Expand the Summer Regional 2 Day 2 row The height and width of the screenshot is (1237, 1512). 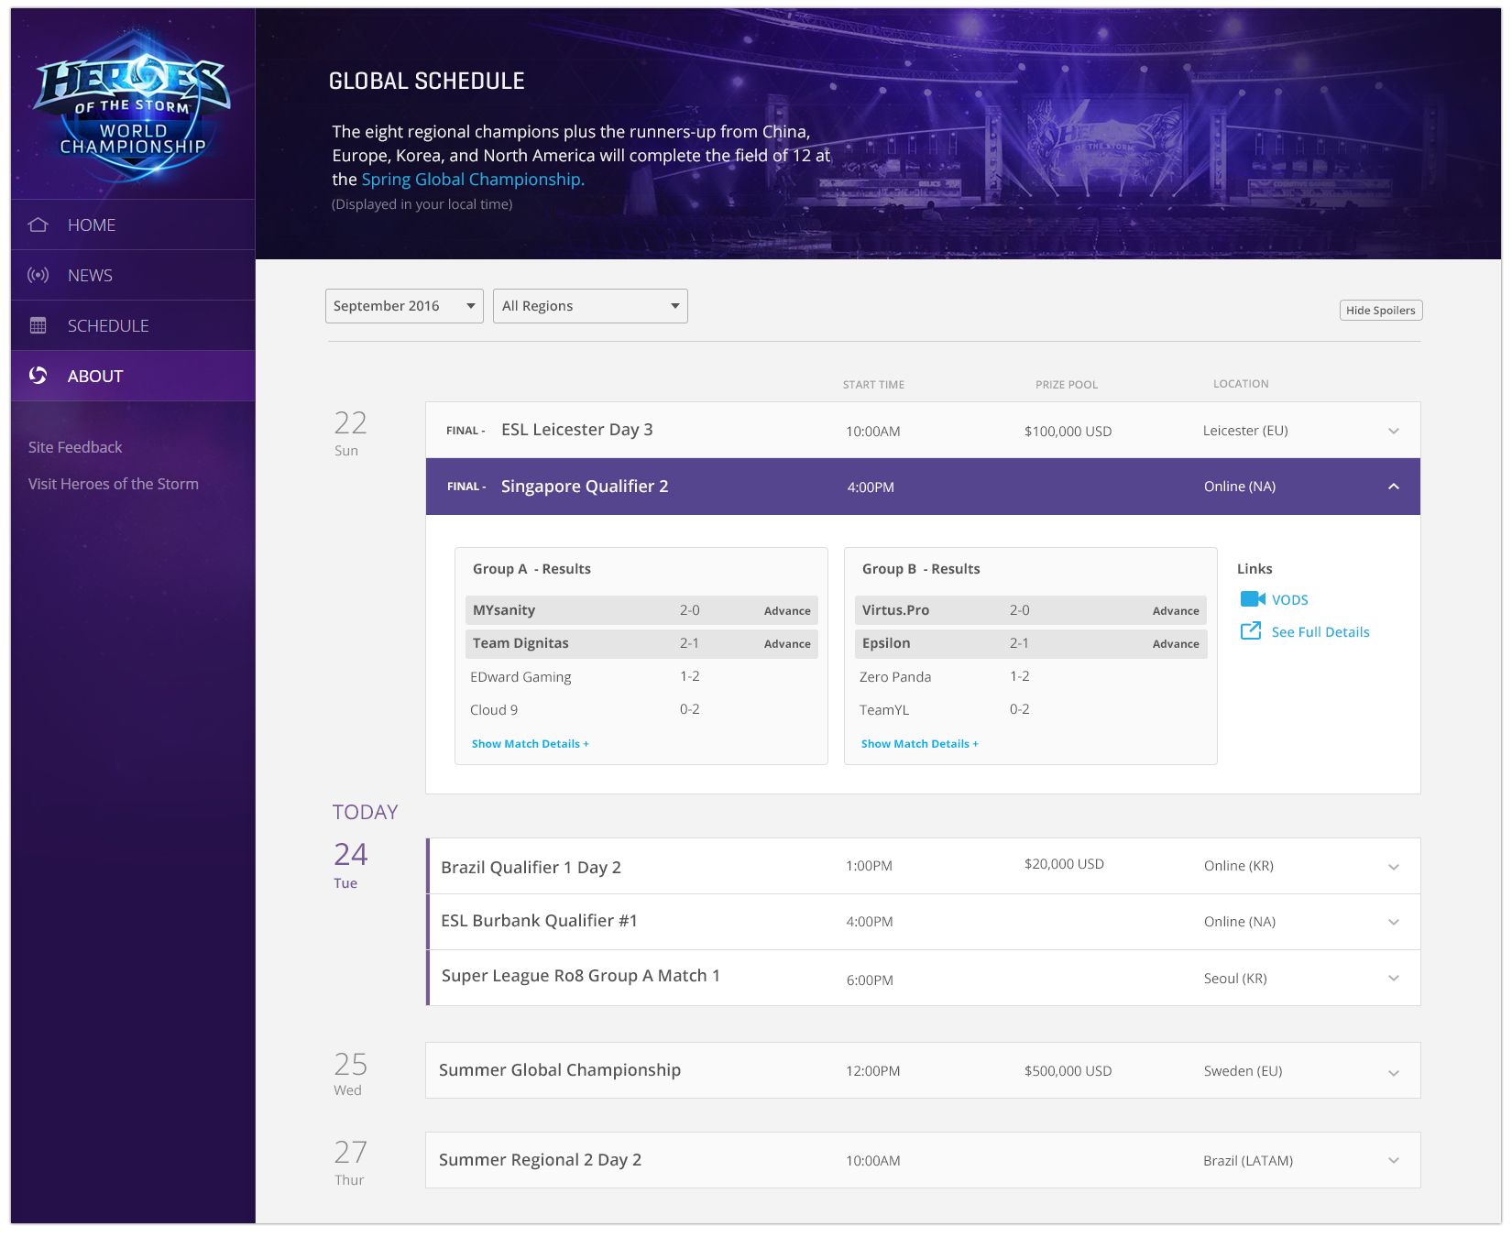pos(923,1160)
